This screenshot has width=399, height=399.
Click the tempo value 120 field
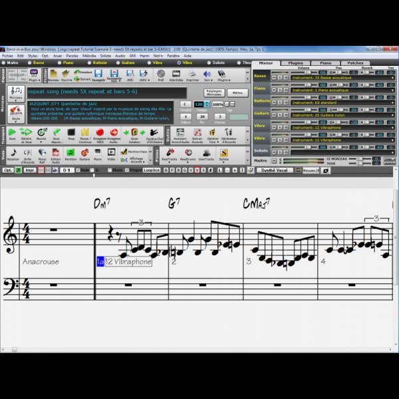click(x=199, y=104)
